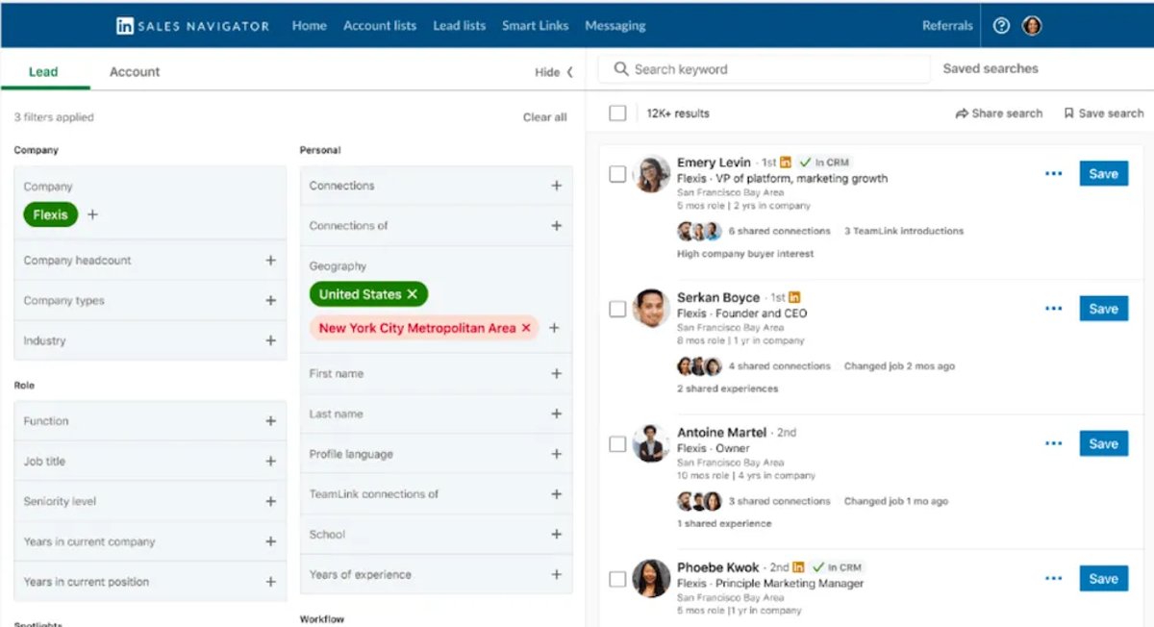
Task: Save Phoebe Kwok as a lead
Action: 1103,579
